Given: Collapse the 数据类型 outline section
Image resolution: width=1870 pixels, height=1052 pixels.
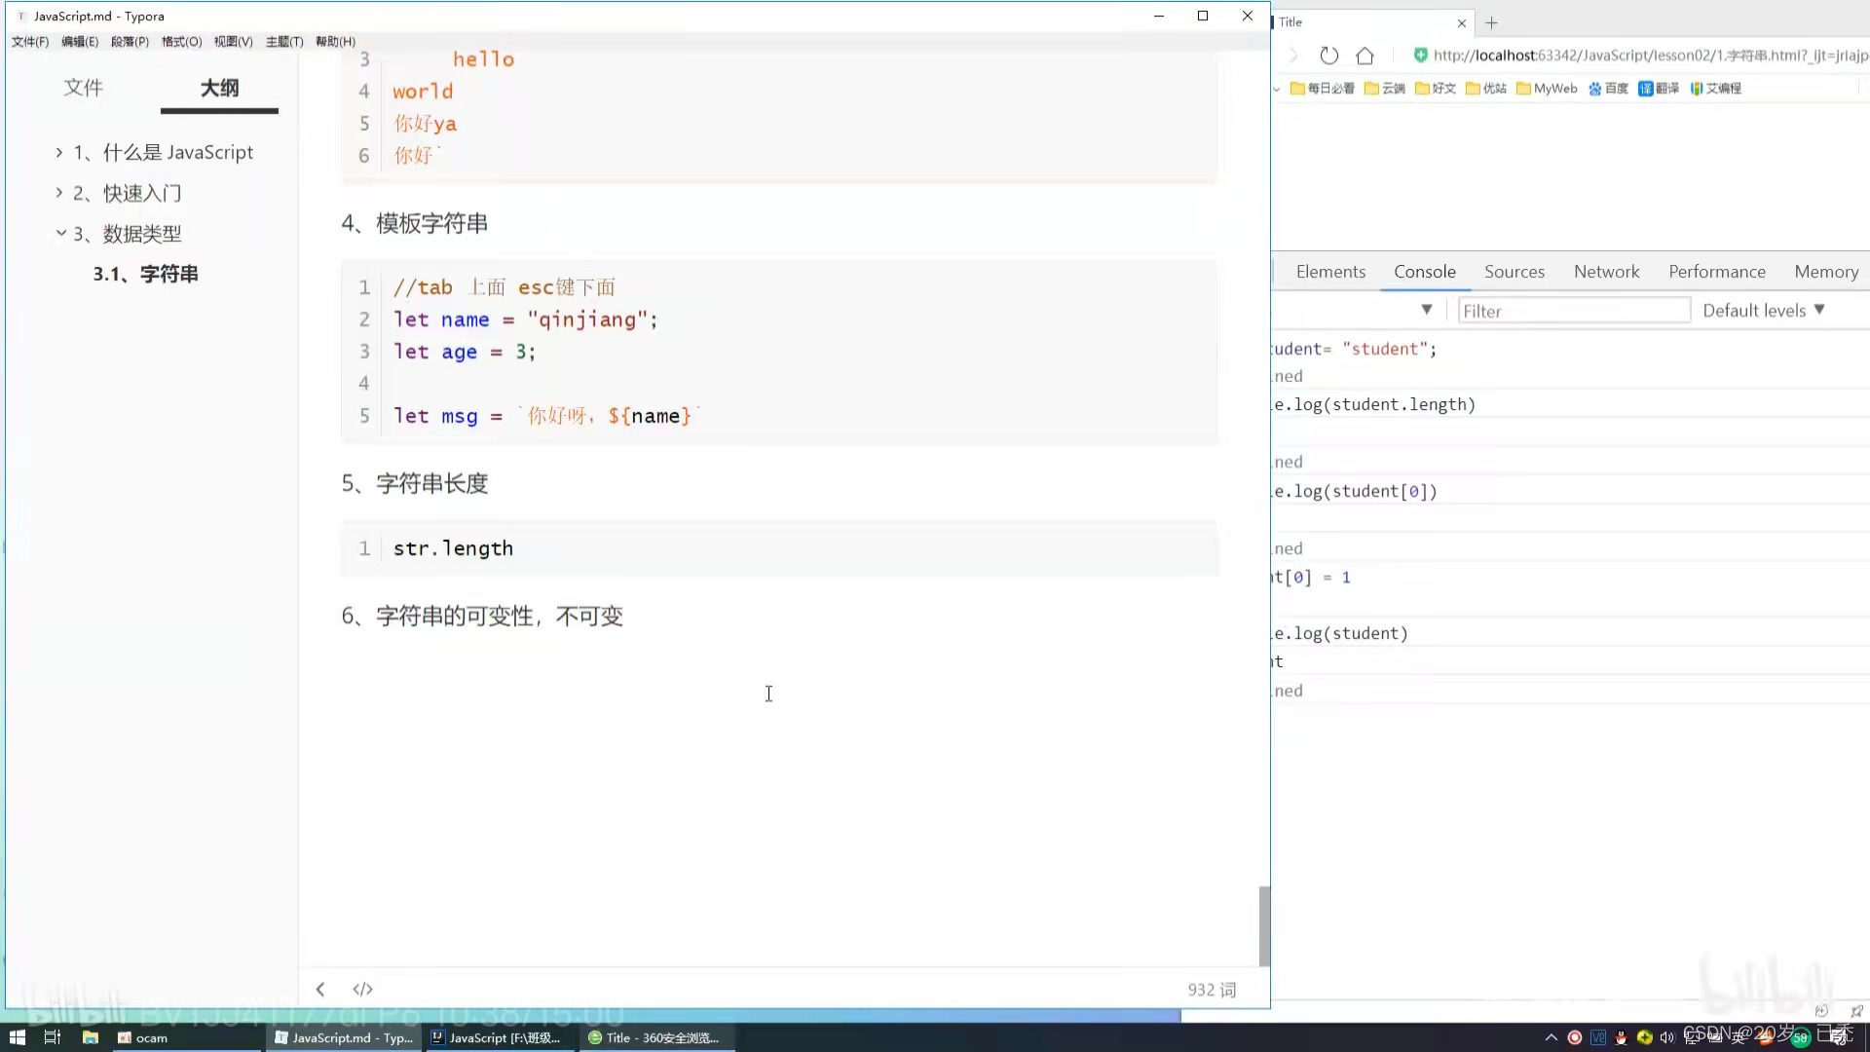Looking at the screenshot, I should 60,233.
